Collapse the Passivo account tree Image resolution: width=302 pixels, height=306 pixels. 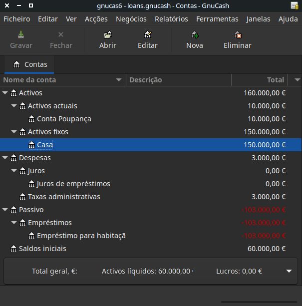5,210
